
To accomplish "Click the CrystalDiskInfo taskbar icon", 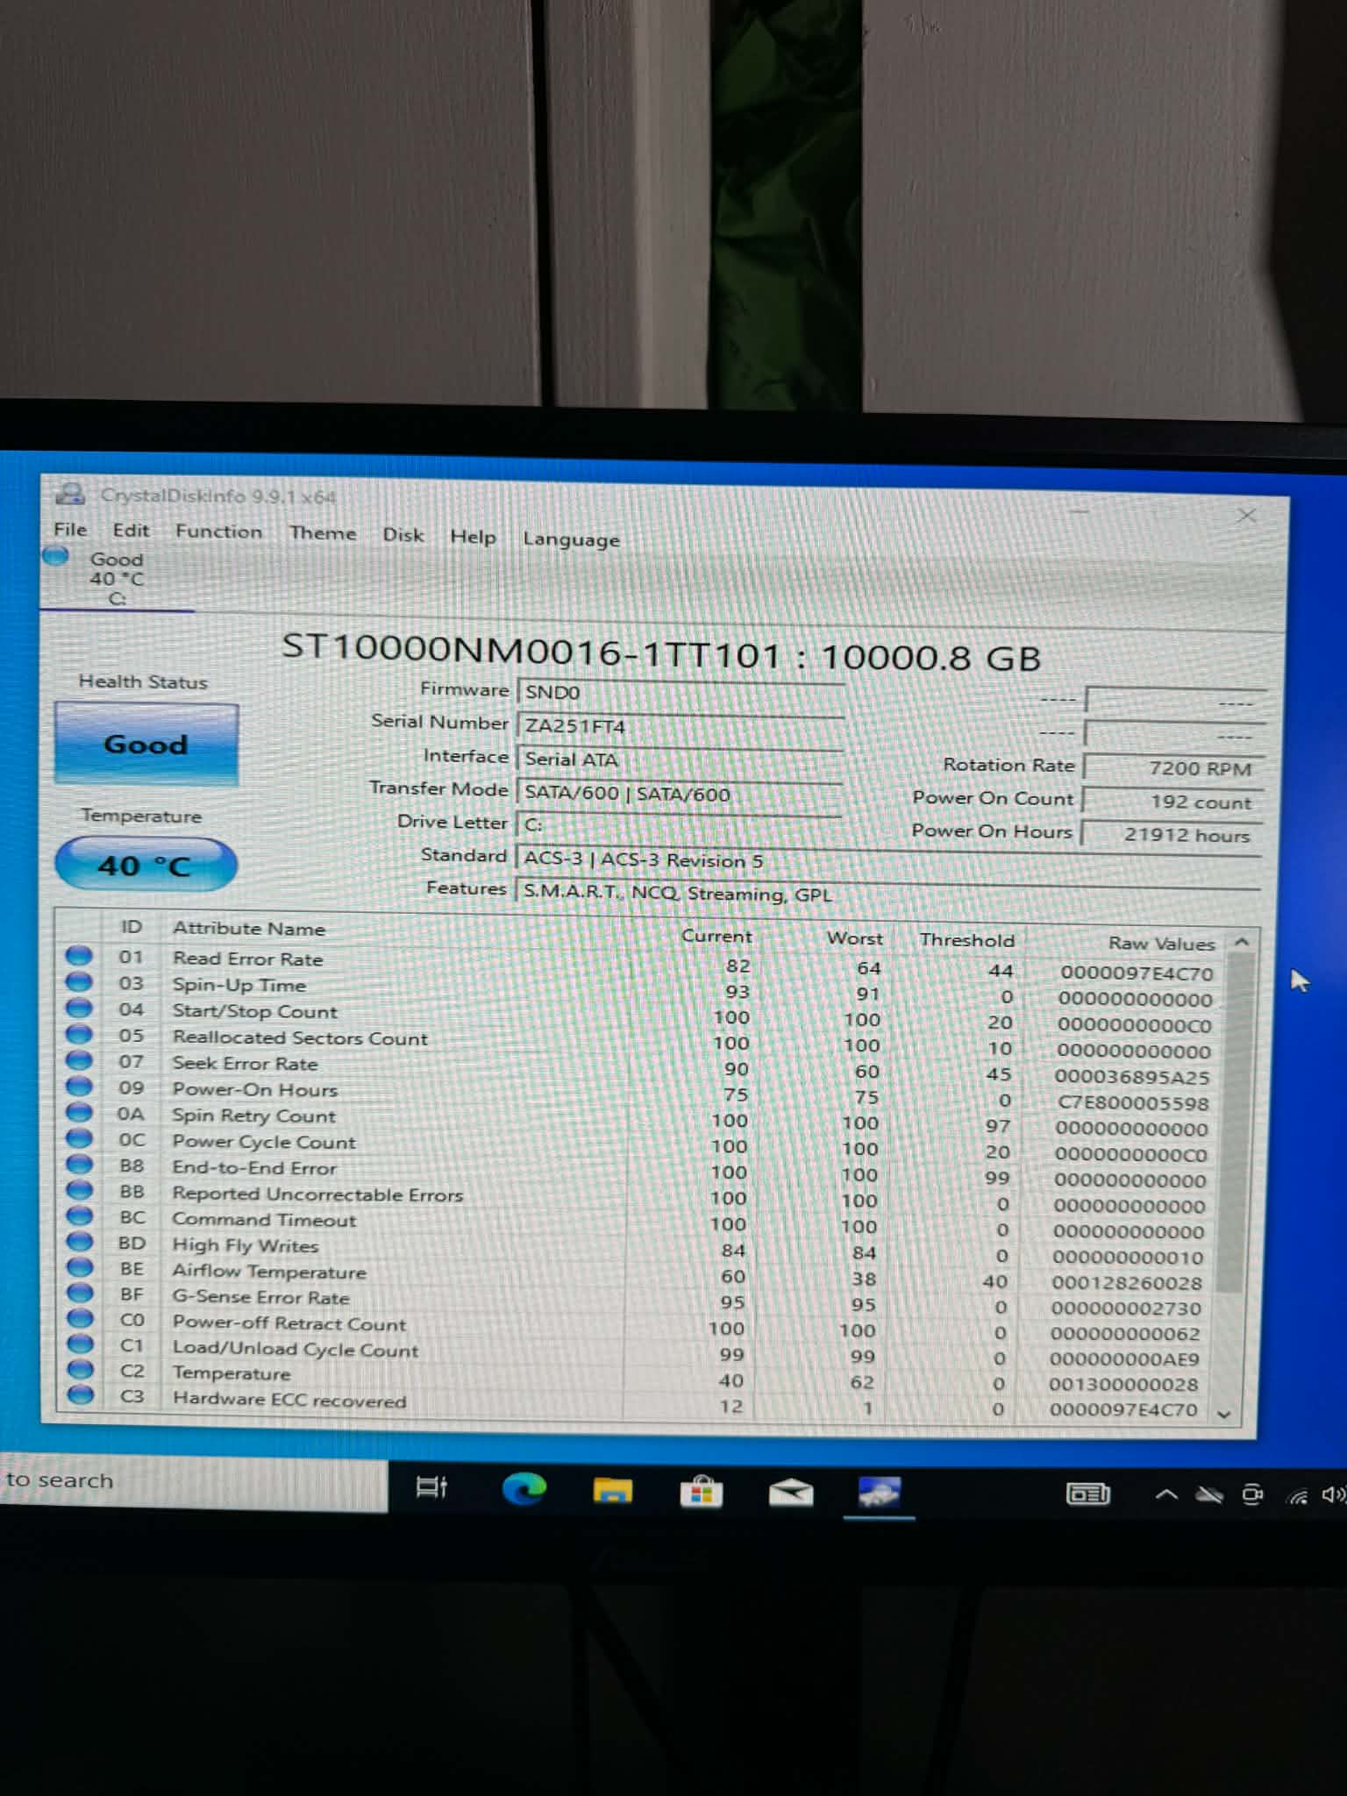I will coord(879,1492).
